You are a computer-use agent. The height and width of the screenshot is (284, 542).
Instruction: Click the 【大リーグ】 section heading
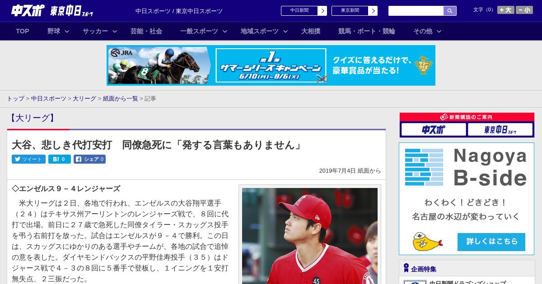click(32, 118)
